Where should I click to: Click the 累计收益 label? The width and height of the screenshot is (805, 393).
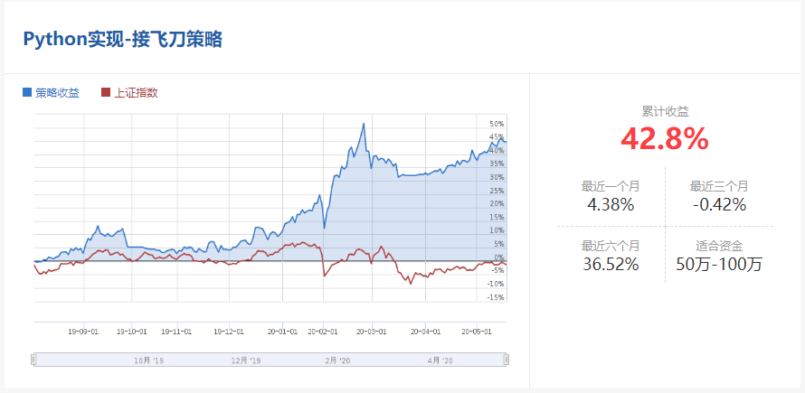[x=665, y=112]
